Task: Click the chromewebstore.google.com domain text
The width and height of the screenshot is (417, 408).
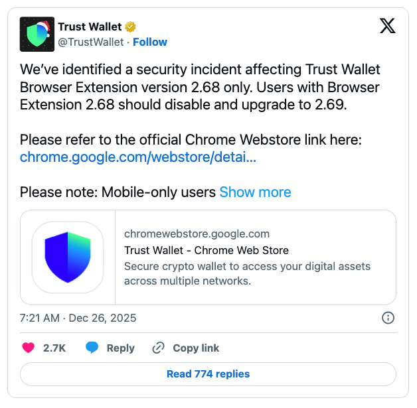Action: 197,234
